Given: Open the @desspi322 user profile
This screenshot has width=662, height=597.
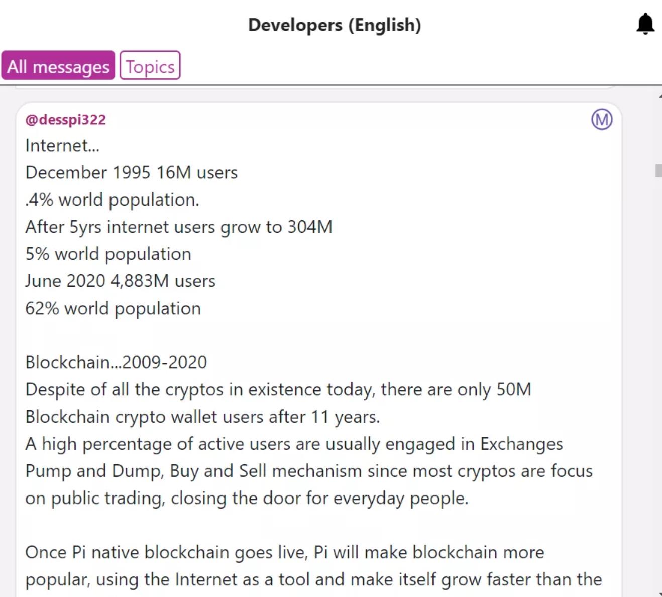Looking at the screenshot, I should pyautogui.click(x=66, y=120).
